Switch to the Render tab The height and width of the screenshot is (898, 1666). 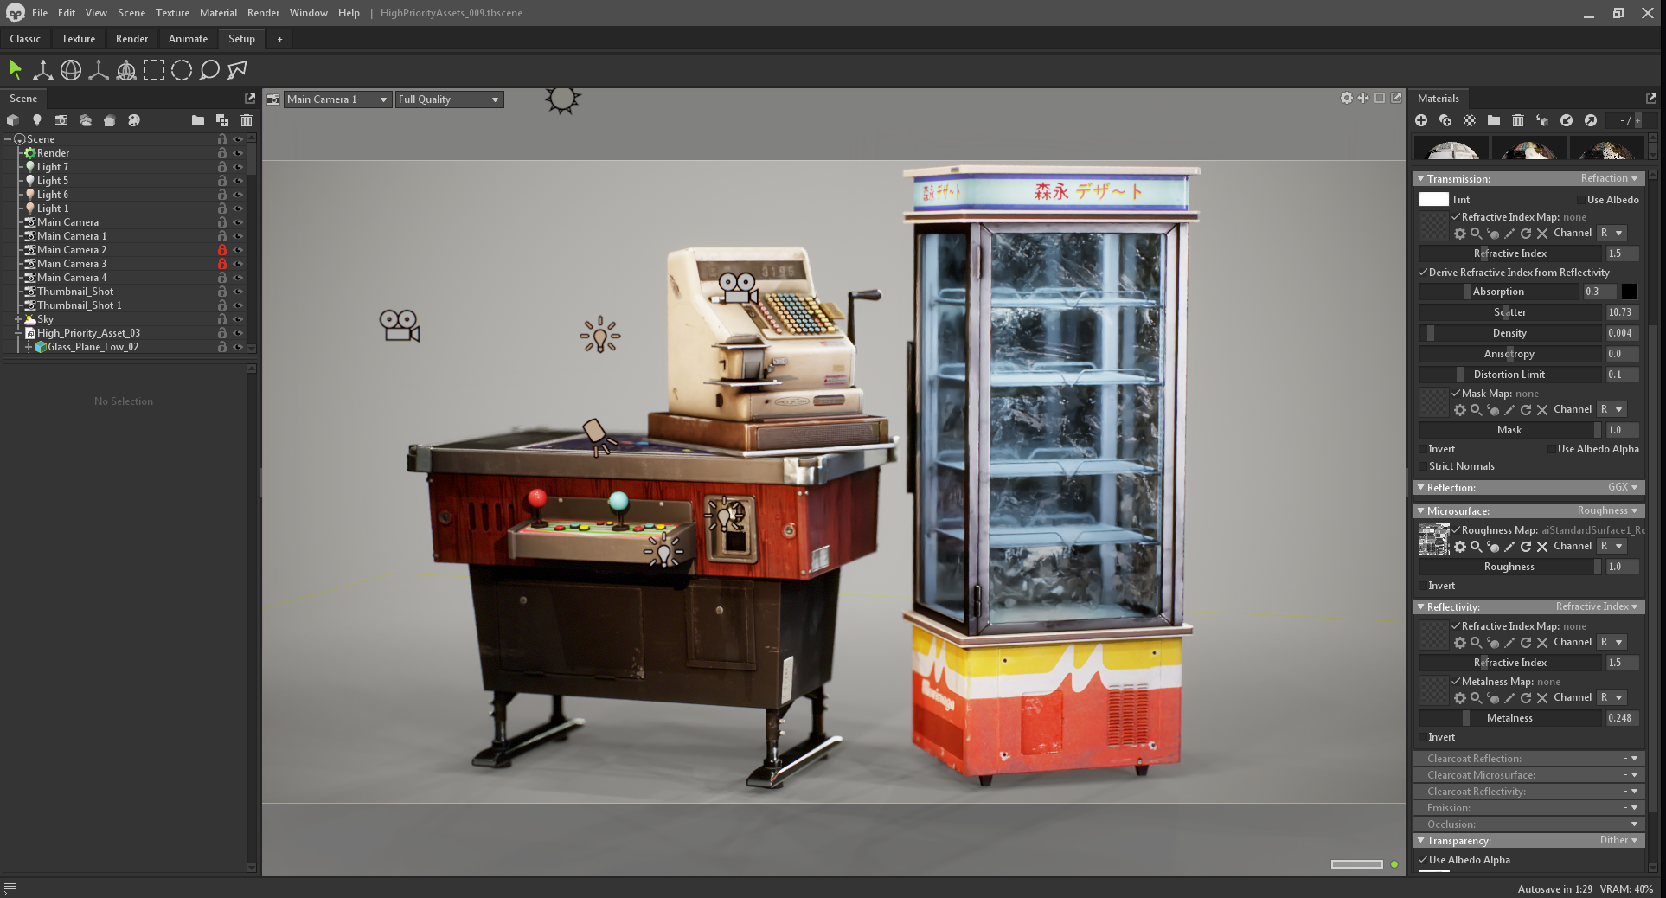[131, 39]
